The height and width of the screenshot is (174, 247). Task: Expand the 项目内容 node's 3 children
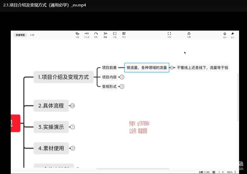pos(122,77)
